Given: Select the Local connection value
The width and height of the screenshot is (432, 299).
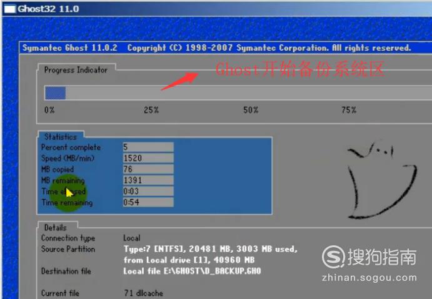Looking at the screenshot, I should [132, 238].
